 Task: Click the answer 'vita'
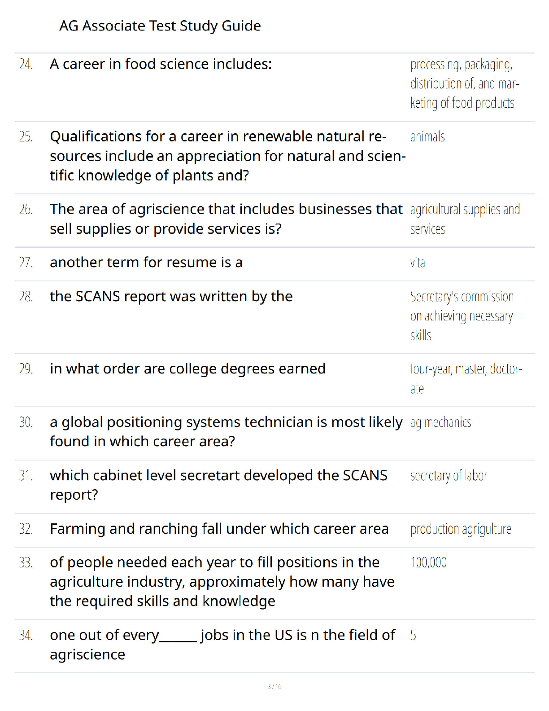point(418,263)
